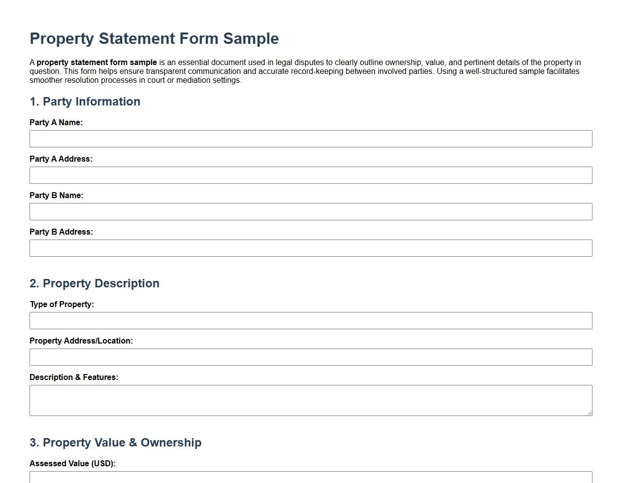The height and width of the screenshot is (483, 622).
Task: Select the bold property statement form sample text
Action: pos(95,62)
